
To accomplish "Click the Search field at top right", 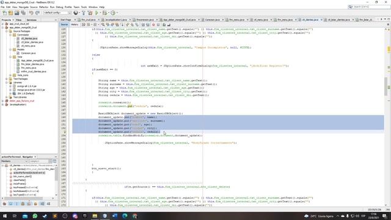I will coord(370,7).
